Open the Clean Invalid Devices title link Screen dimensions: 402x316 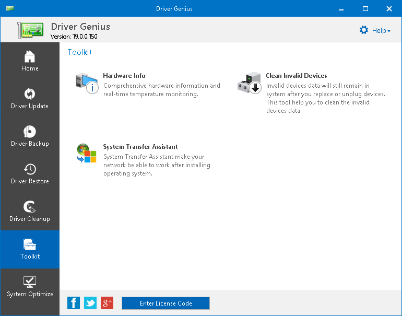tap(297, 76)
